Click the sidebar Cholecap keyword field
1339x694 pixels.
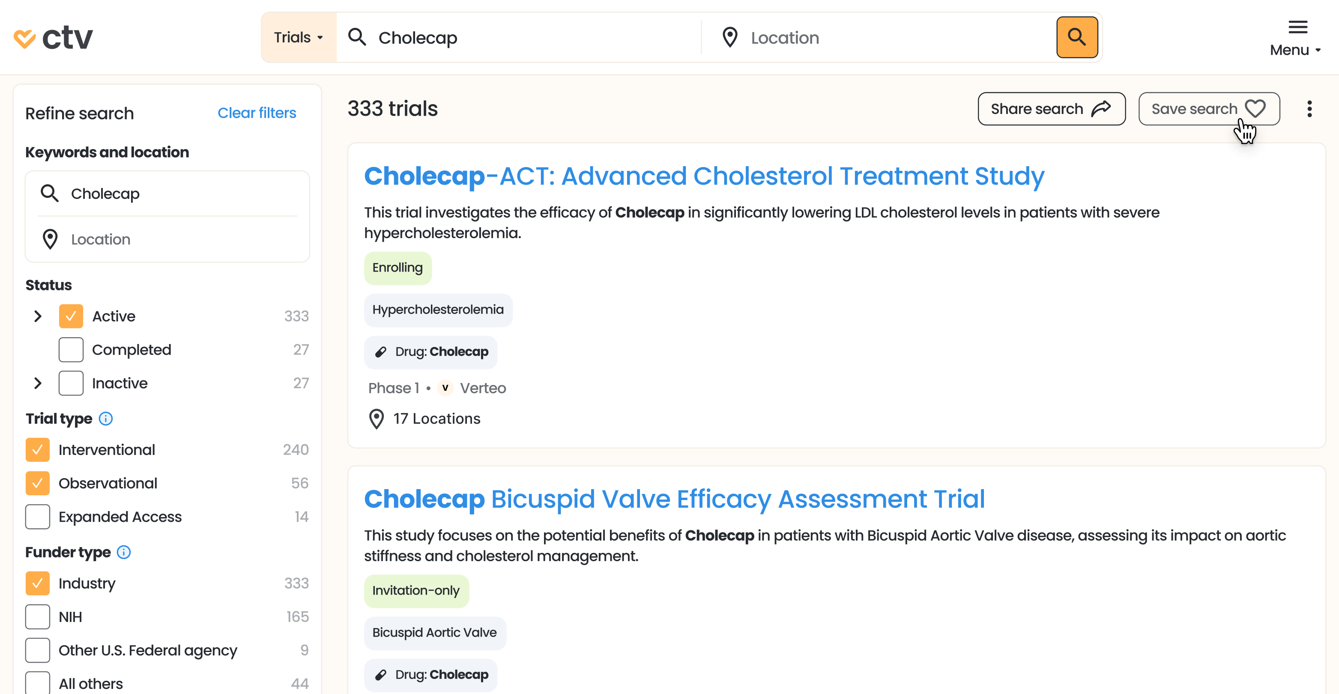coord(177,194)
